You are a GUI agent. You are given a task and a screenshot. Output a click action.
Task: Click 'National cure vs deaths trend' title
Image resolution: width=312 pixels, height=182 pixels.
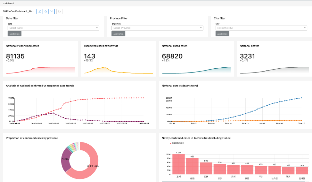[180, 86]
